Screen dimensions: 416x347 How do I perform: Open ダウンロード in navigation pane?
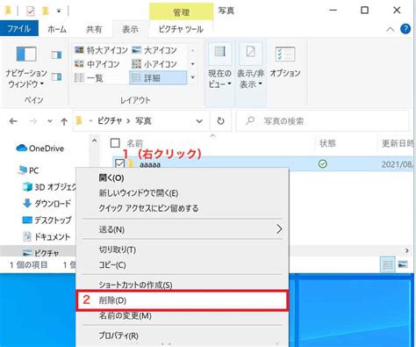point(47,203)
